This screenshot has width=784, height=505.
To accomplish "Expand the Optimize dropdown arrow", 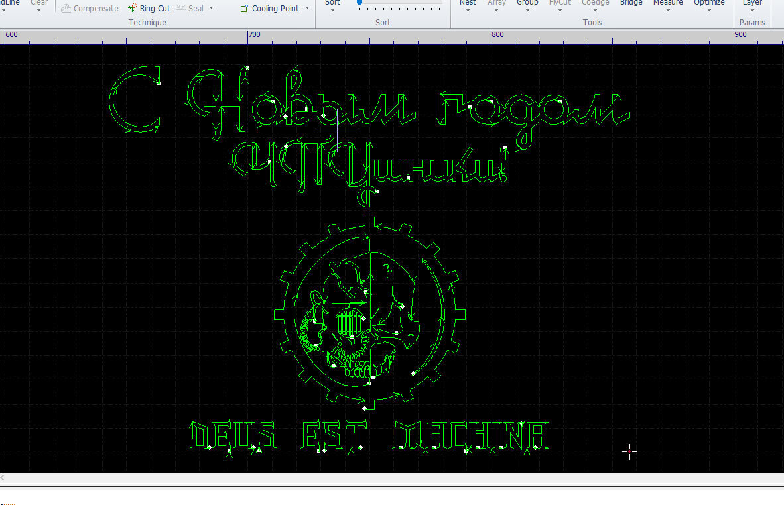I will click(709, 10).
